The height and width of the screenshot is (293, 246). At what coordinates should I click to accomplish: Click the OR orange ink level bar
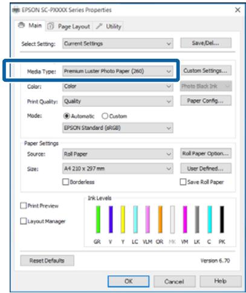(x=160, y=219)
